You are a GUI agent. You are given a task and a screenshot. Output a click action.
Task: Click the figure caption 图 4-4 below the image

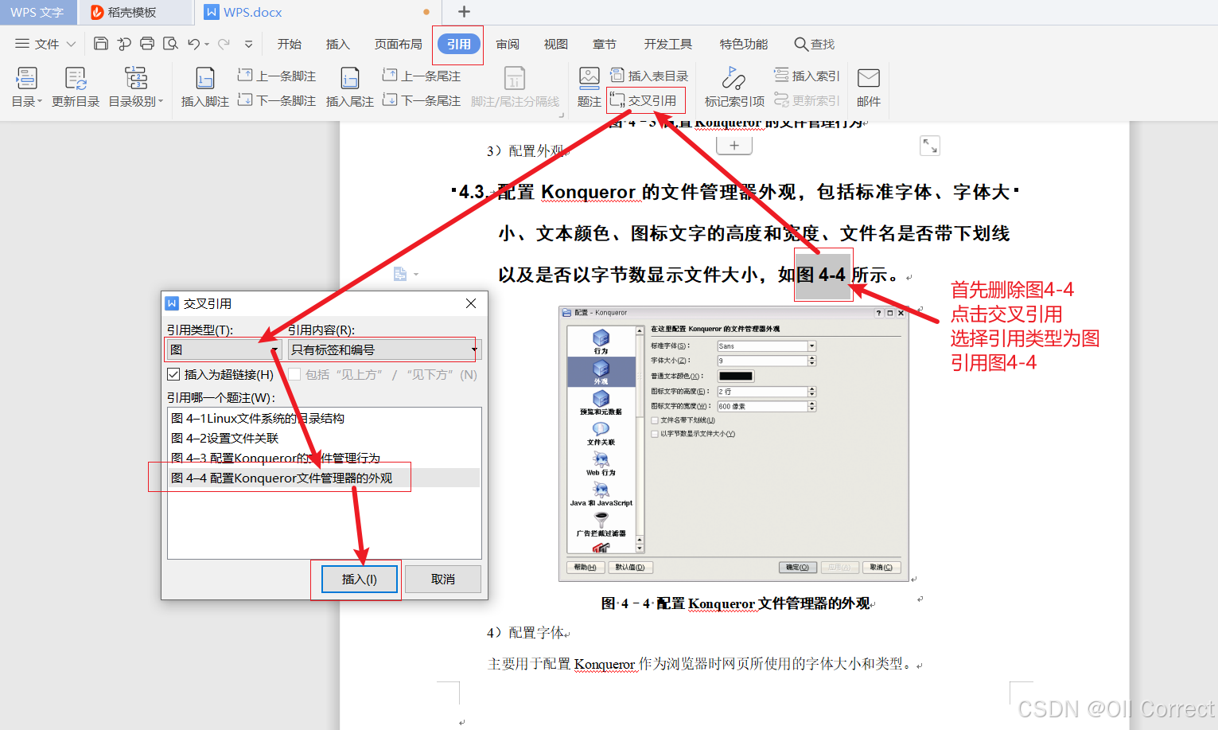click(x=736, y=603)
